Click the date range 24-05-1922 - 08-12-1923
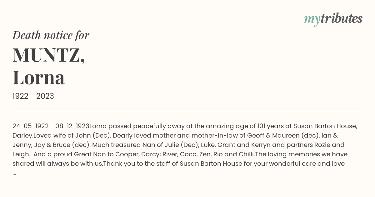This screenshot has width=375, height=197. tap(51, 126)
